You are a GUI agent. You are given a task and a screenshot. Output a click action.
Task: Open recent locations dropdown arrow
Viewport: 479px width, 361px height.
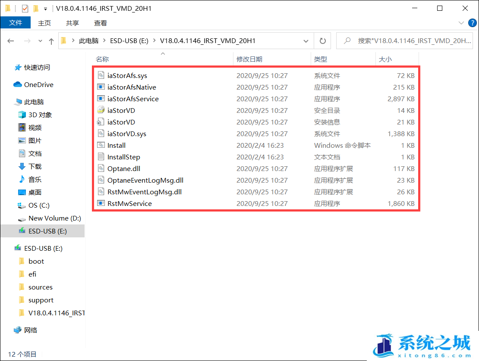point(40,41)
